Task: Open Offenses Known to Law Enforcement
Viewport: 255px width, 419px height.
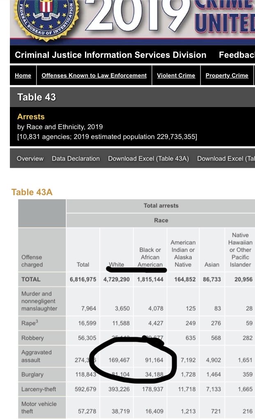Action: coord(94,75)
